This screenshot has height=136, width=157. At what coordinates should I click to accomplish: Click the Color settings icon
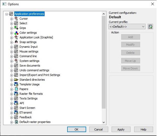[16, 33]
